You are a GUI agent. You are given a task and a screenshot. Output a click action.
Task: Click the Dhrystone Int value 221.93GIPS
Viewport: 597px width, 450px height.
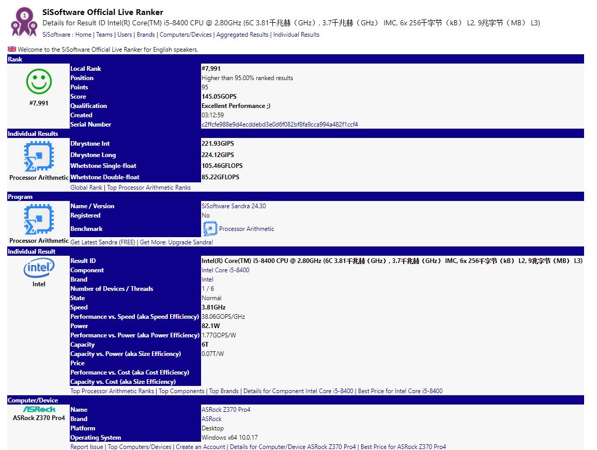(x=218, y=144)
